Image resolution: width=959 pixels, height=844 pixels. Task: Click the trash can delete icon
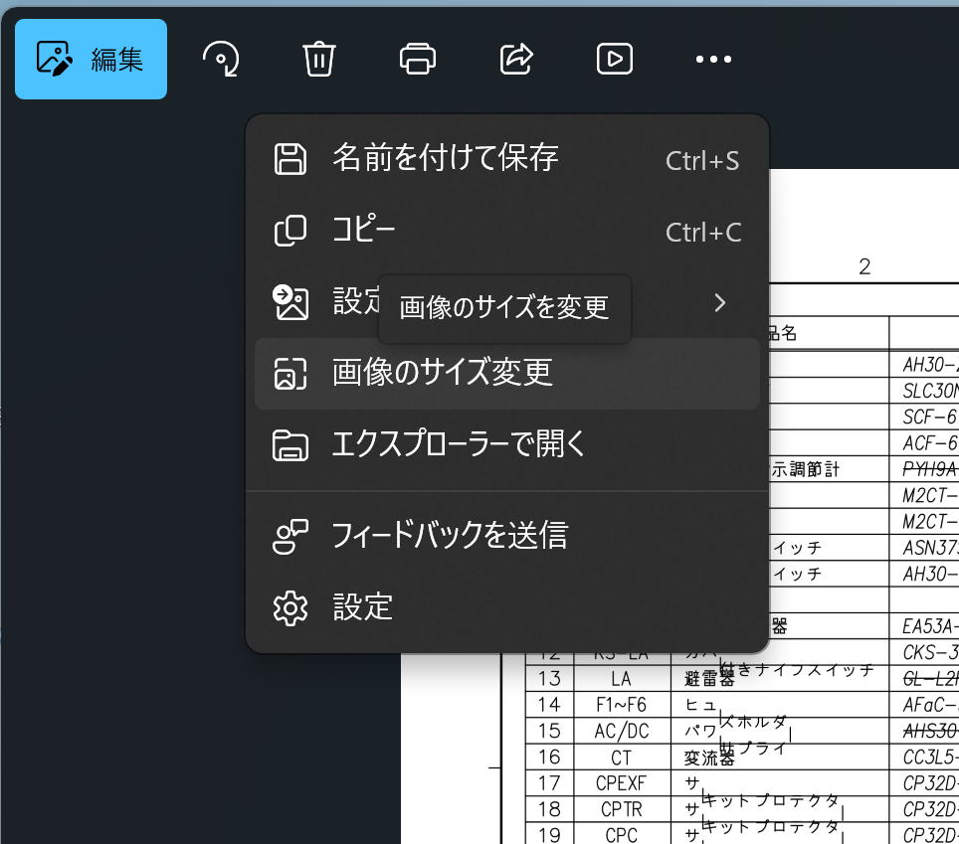318,60
